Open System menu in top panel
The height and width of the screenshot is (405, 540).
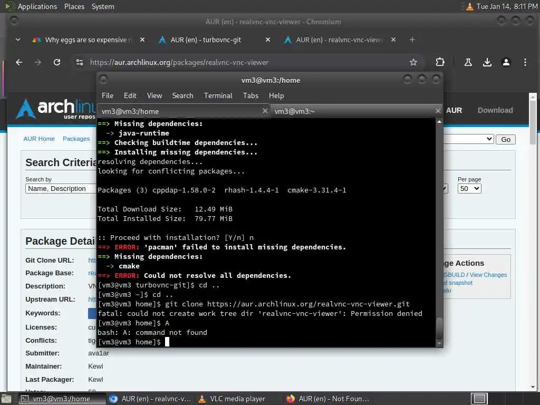tap(103, 6)
